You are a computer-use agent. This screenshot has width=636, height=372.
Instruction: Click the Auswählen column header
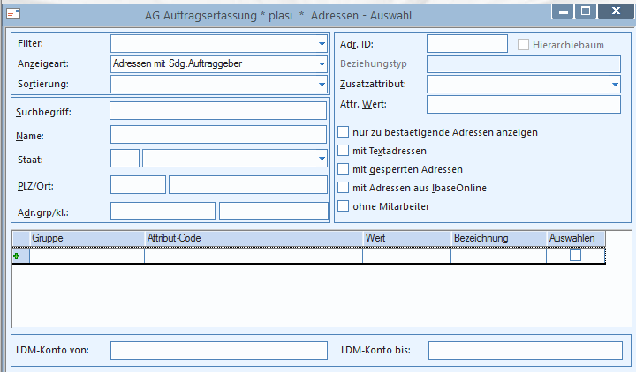pyautogui.click(x=576, y=238)
